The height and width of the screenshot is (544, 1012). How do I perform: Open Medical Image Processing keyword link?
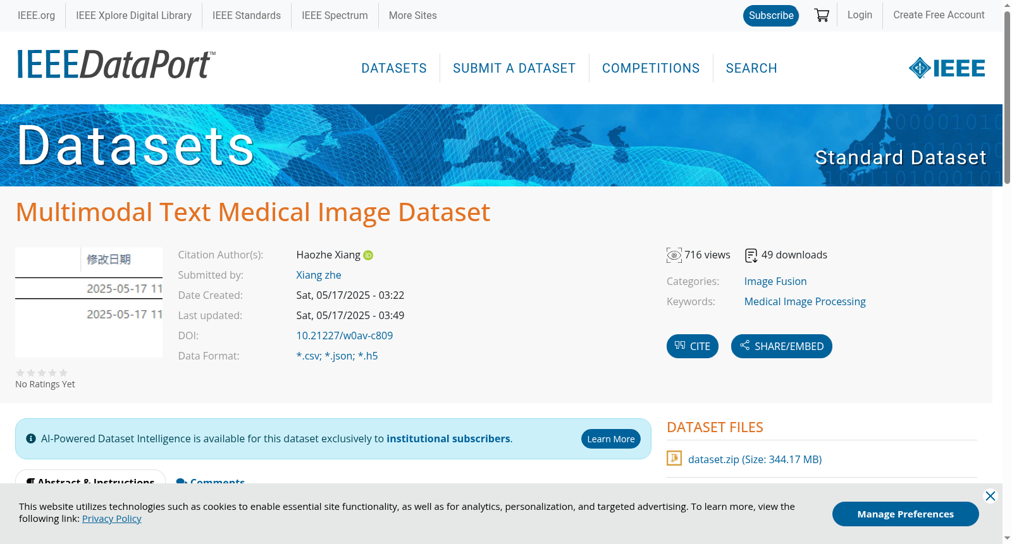click(x=805, y=301)
